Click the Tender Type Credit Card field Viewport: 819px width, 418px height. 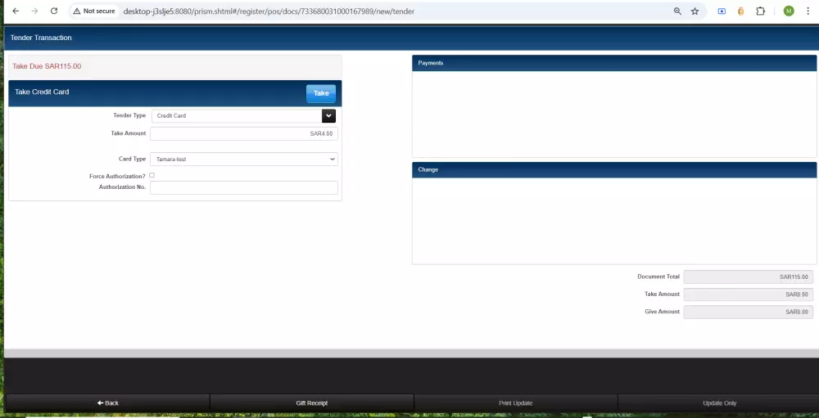237,116
